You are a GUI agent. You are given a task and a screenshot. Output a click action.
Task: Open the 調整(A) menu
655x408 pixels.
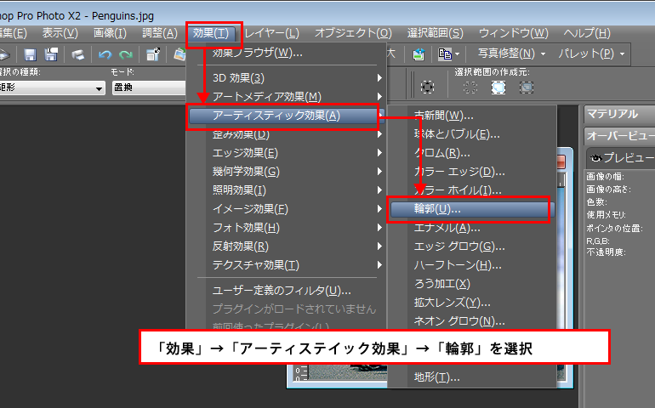pyautogui.click(x=160, y=33)
